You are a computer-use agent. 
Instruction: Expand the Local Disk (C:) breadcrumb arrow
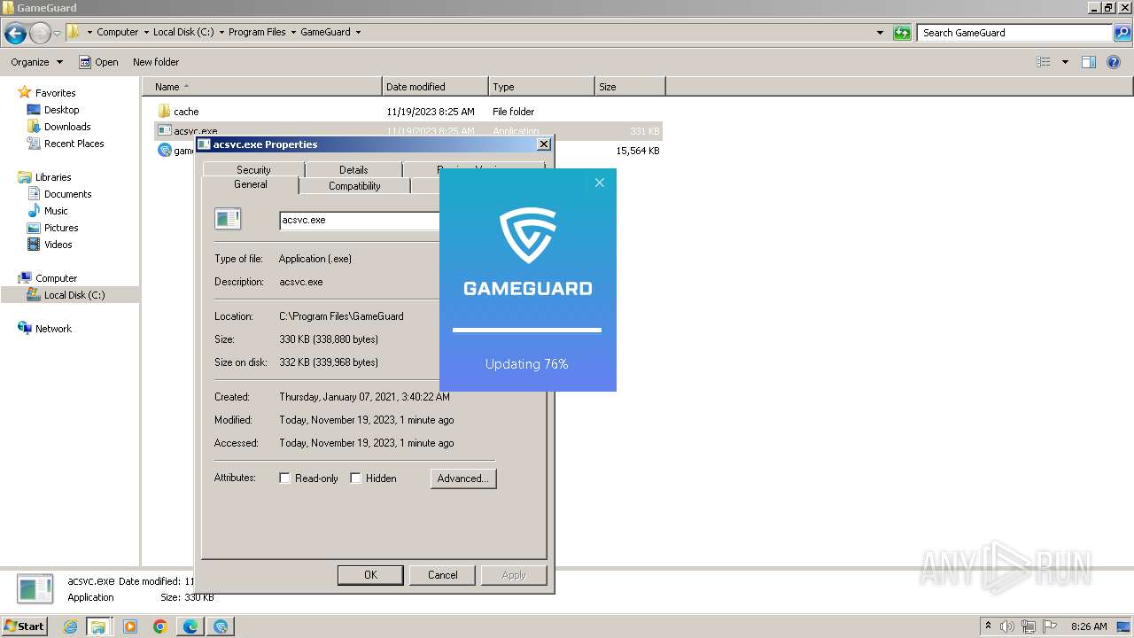[221, 32]
